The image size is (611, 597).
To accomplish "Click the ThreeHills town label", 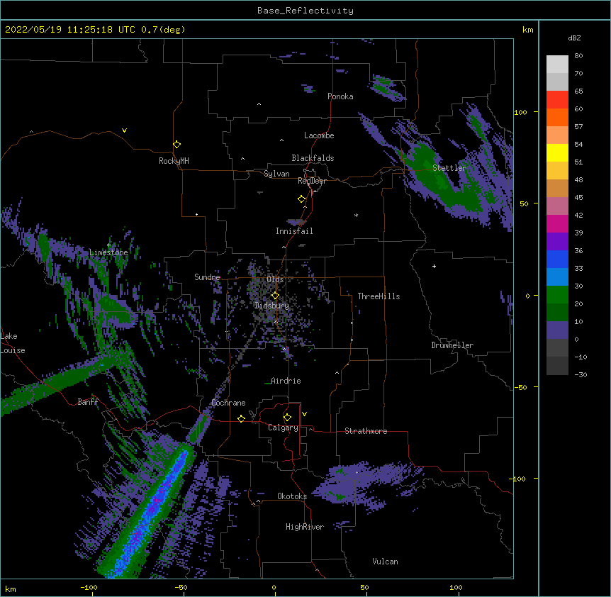I will pyautogui.click(x=379, y=296).
